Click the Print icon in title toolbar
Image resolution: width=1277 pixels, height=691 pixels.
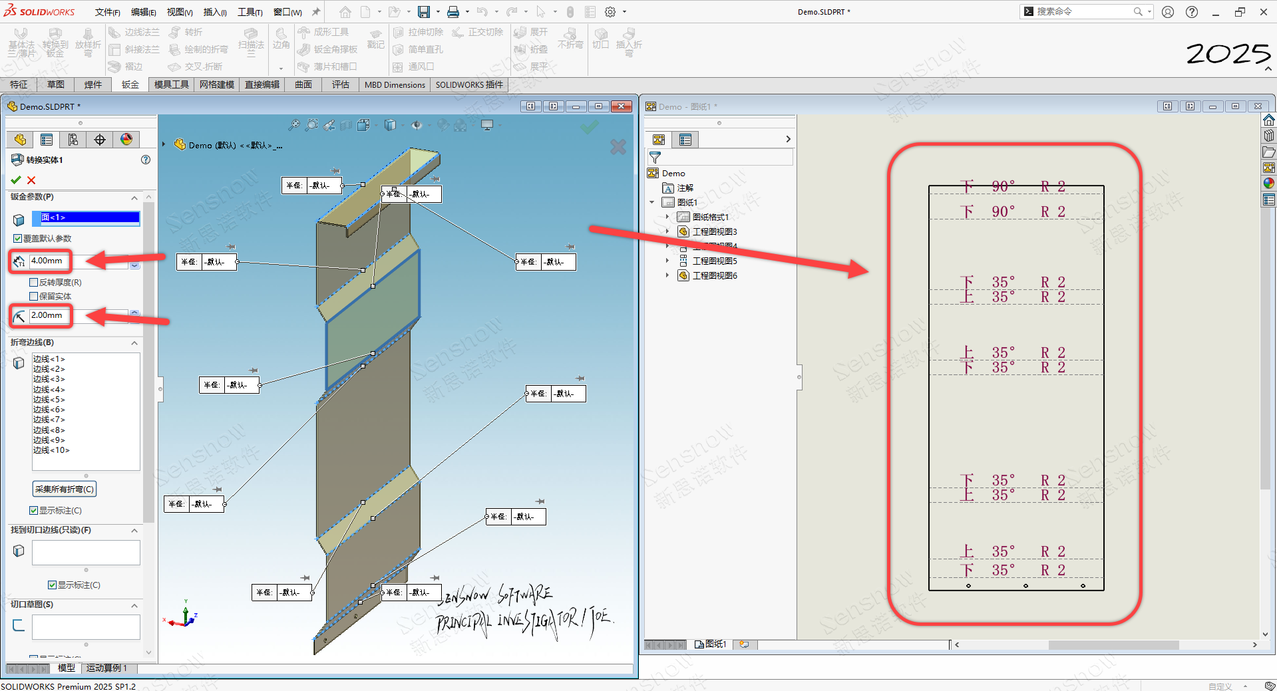(x=453, y=12)
